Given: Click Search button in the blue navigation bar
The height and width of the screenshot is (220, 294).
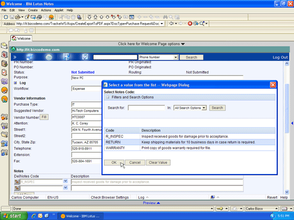Looking at the screenshot, I should [191, 57].
